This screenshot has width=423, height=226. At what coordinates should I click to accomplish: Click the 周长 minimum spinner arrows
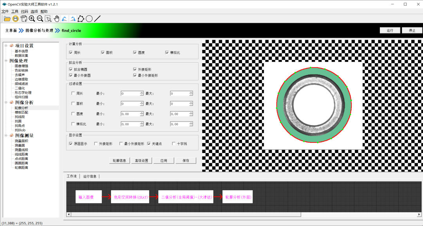[x=142, y=93]
